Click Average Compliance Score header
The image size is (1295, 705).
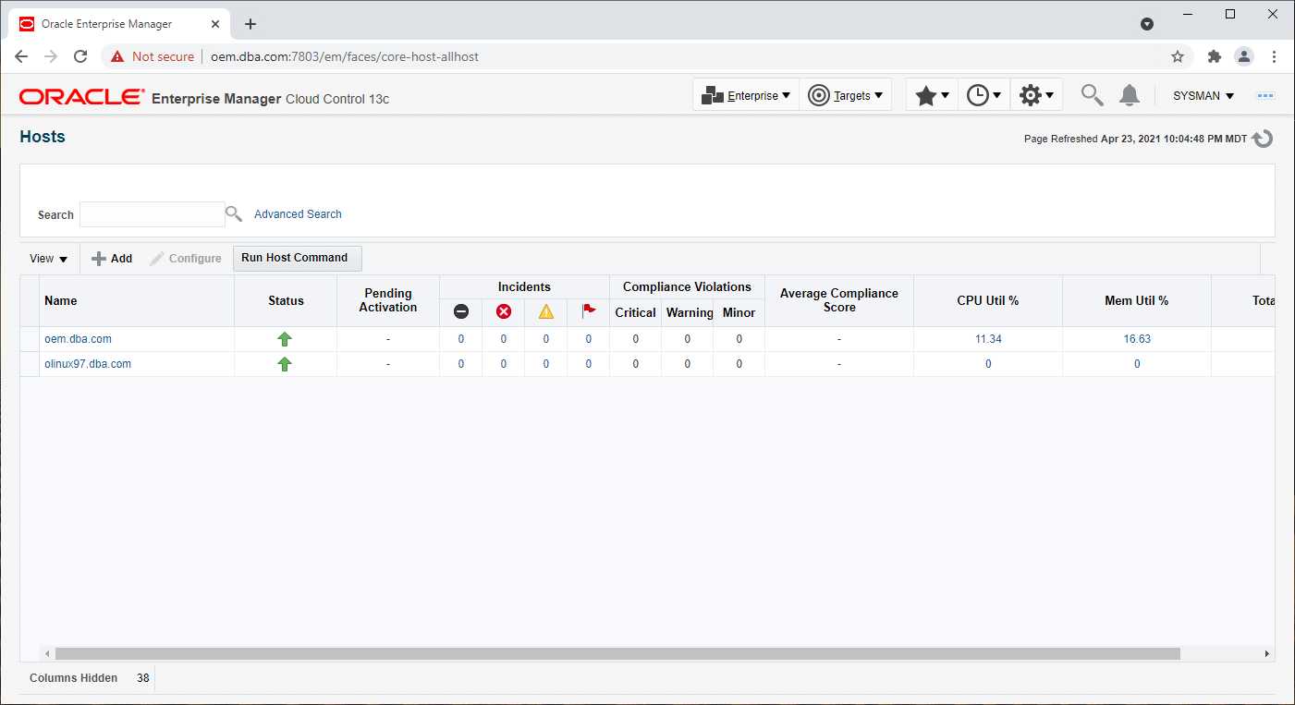click(839, 300)
